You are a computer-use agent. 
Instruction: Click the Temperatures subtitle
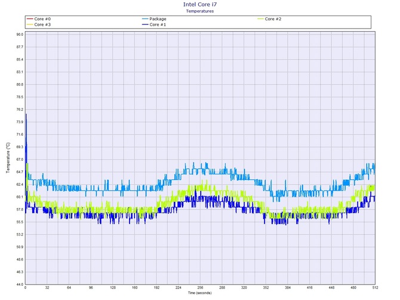pyautogui.click(x=200, y=11)
